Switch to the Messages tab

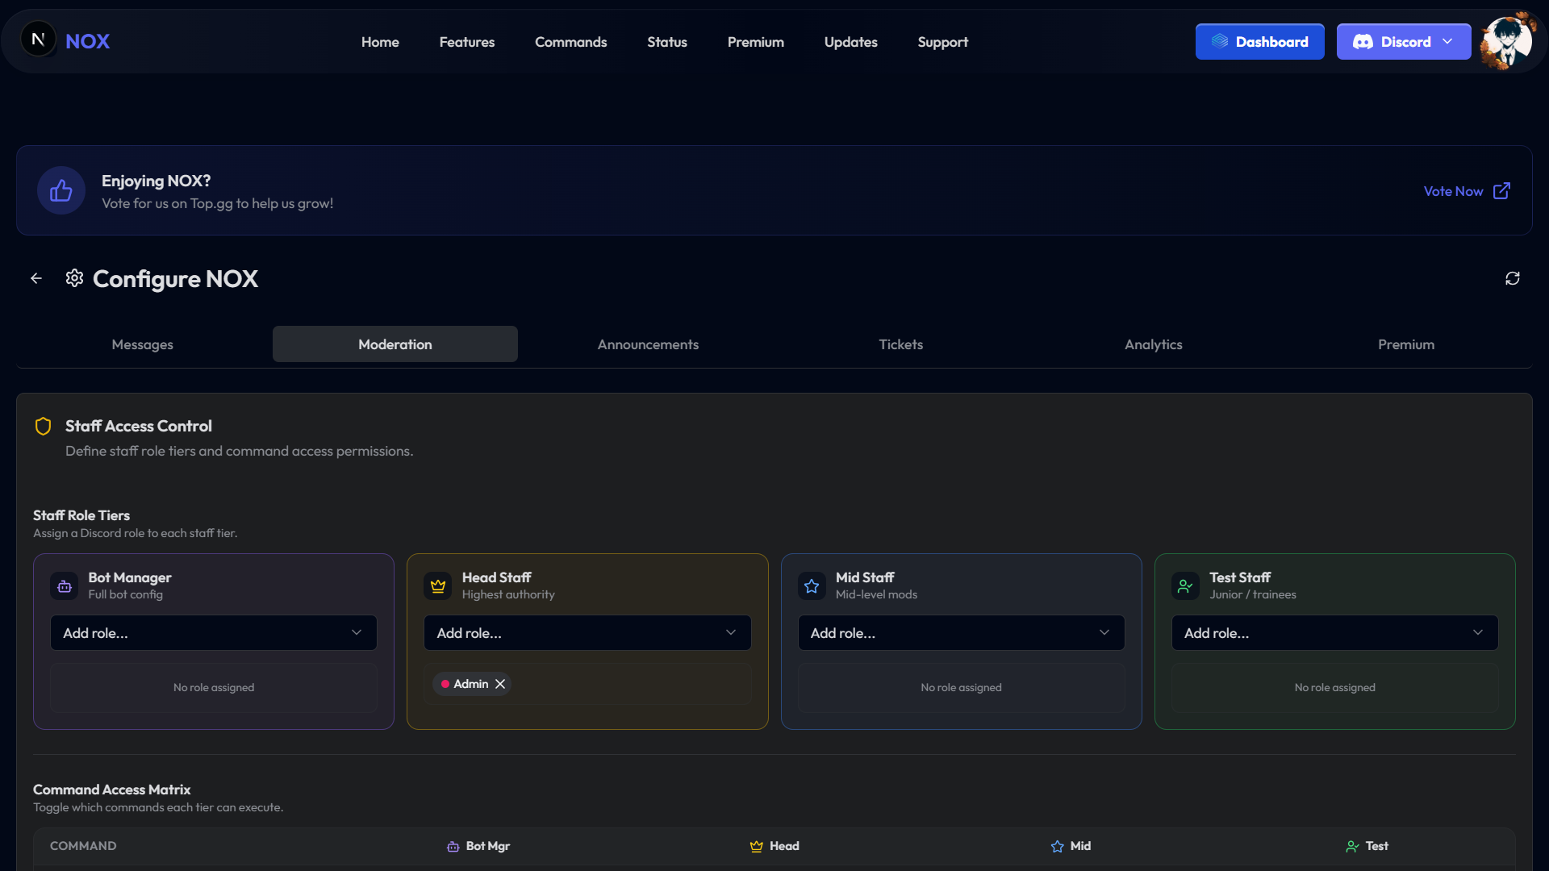point(143,344)
